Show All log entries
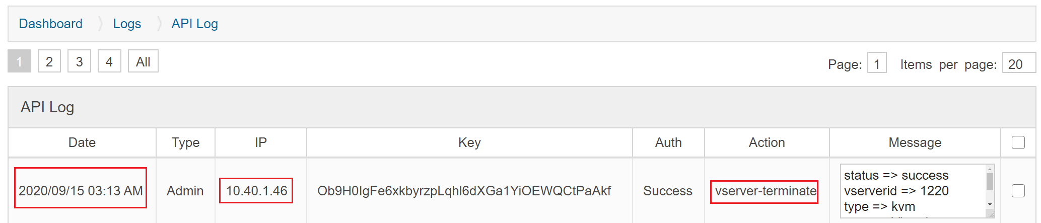 [x=143, y=61]
